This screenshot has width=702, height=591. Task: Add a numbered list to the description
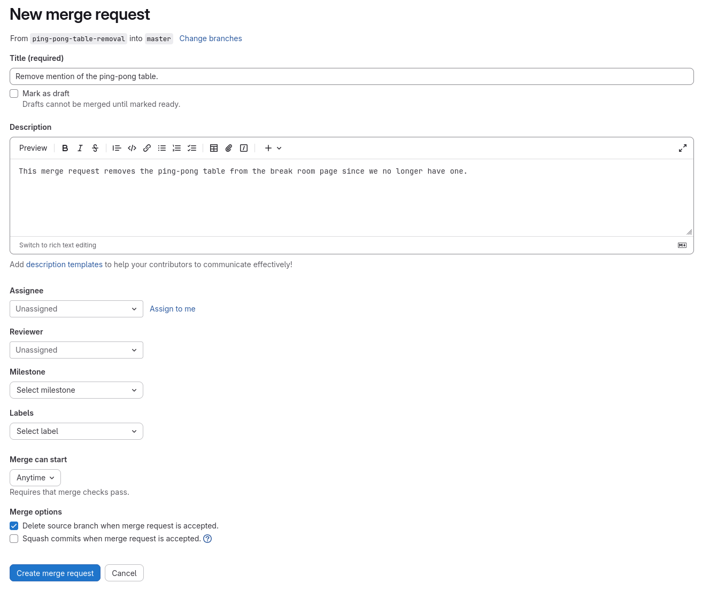(177, 148)
